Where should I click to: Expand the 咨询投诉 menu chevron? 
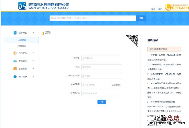pos(33,69)
